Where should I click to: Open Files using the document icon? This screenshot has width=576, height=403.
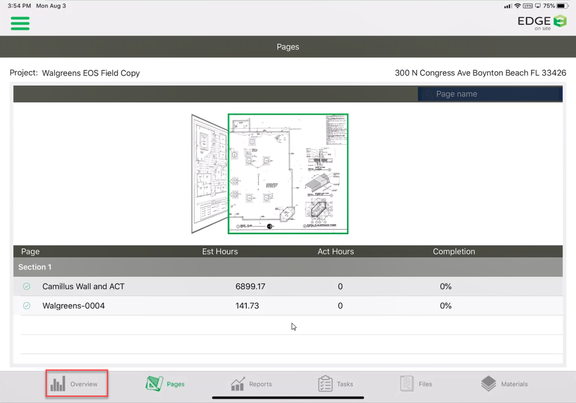407,384
